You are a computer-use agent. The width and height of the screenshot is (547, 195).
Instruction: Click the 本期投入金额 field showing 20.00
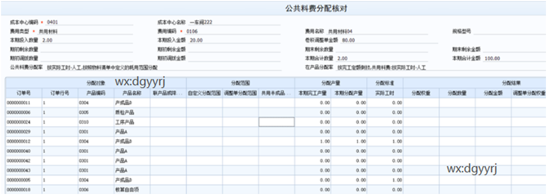tap(235, 41)
